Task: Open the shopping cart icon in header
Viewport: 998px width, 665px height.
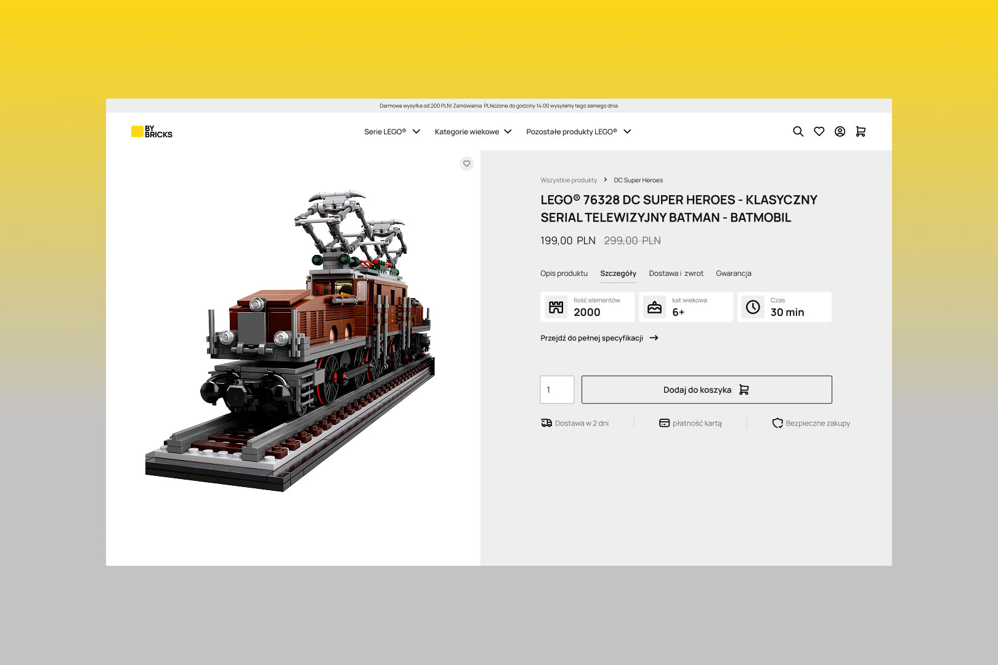Action: [x=861, y=131]
